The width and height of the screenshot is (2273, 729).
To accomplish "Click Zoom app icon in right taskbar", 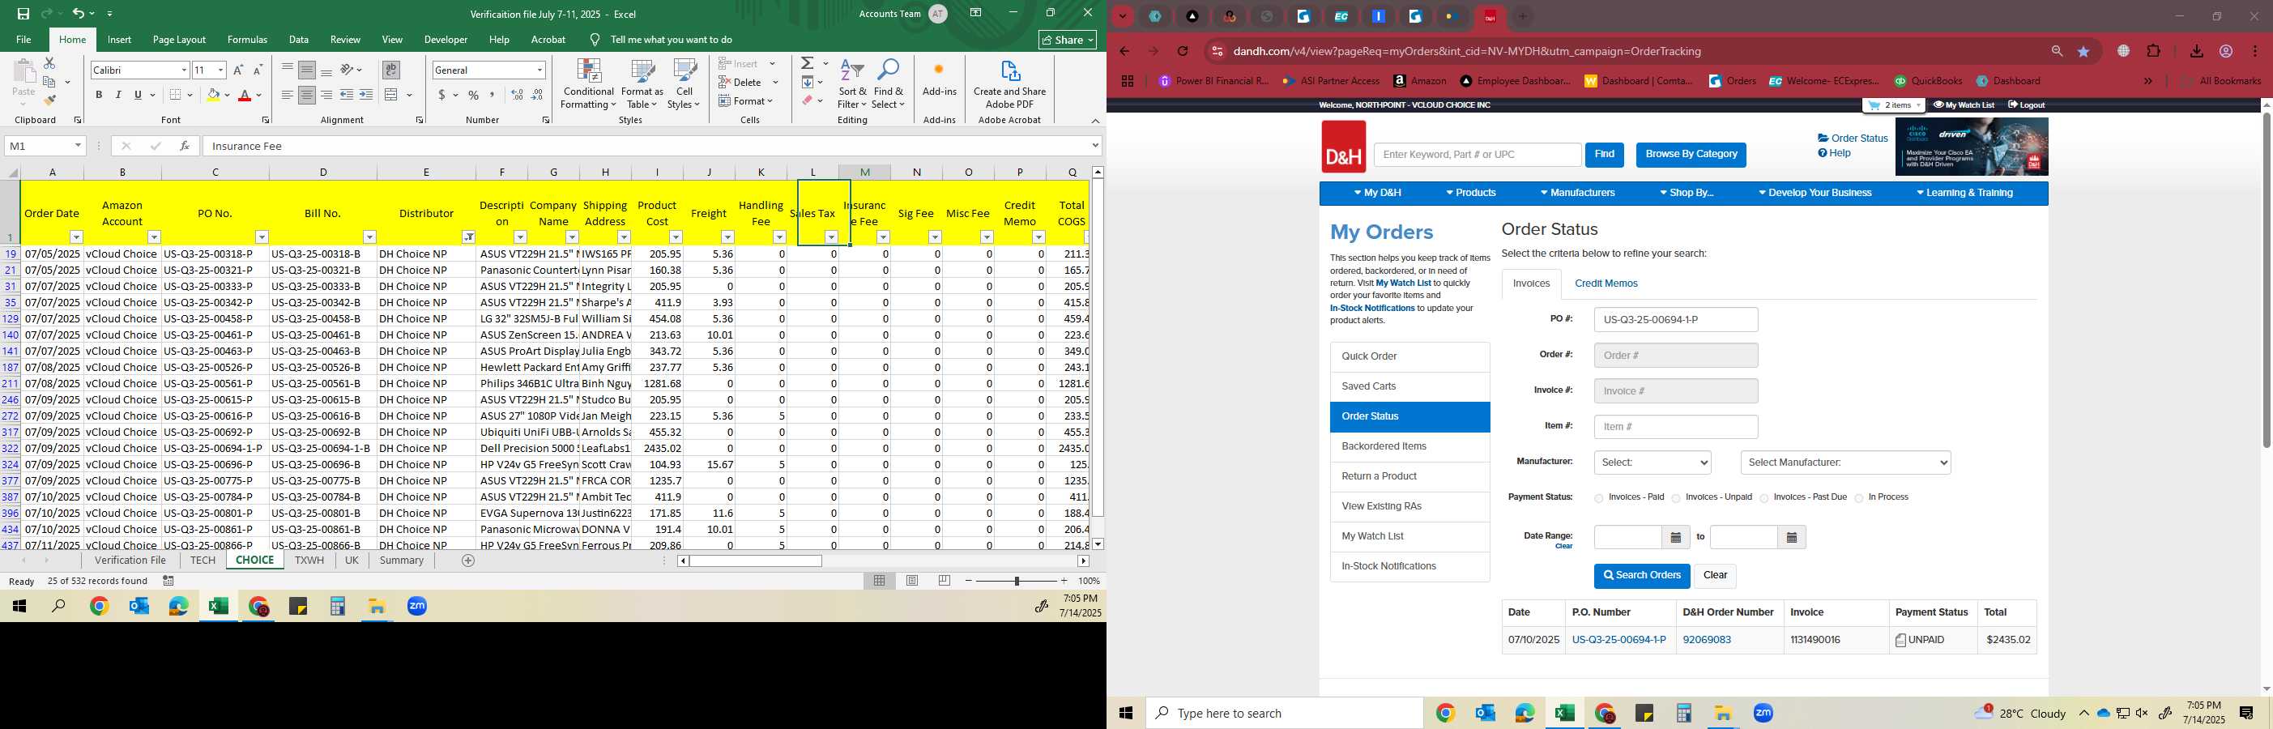I will pyautogui.click(x=1763, y=713).
